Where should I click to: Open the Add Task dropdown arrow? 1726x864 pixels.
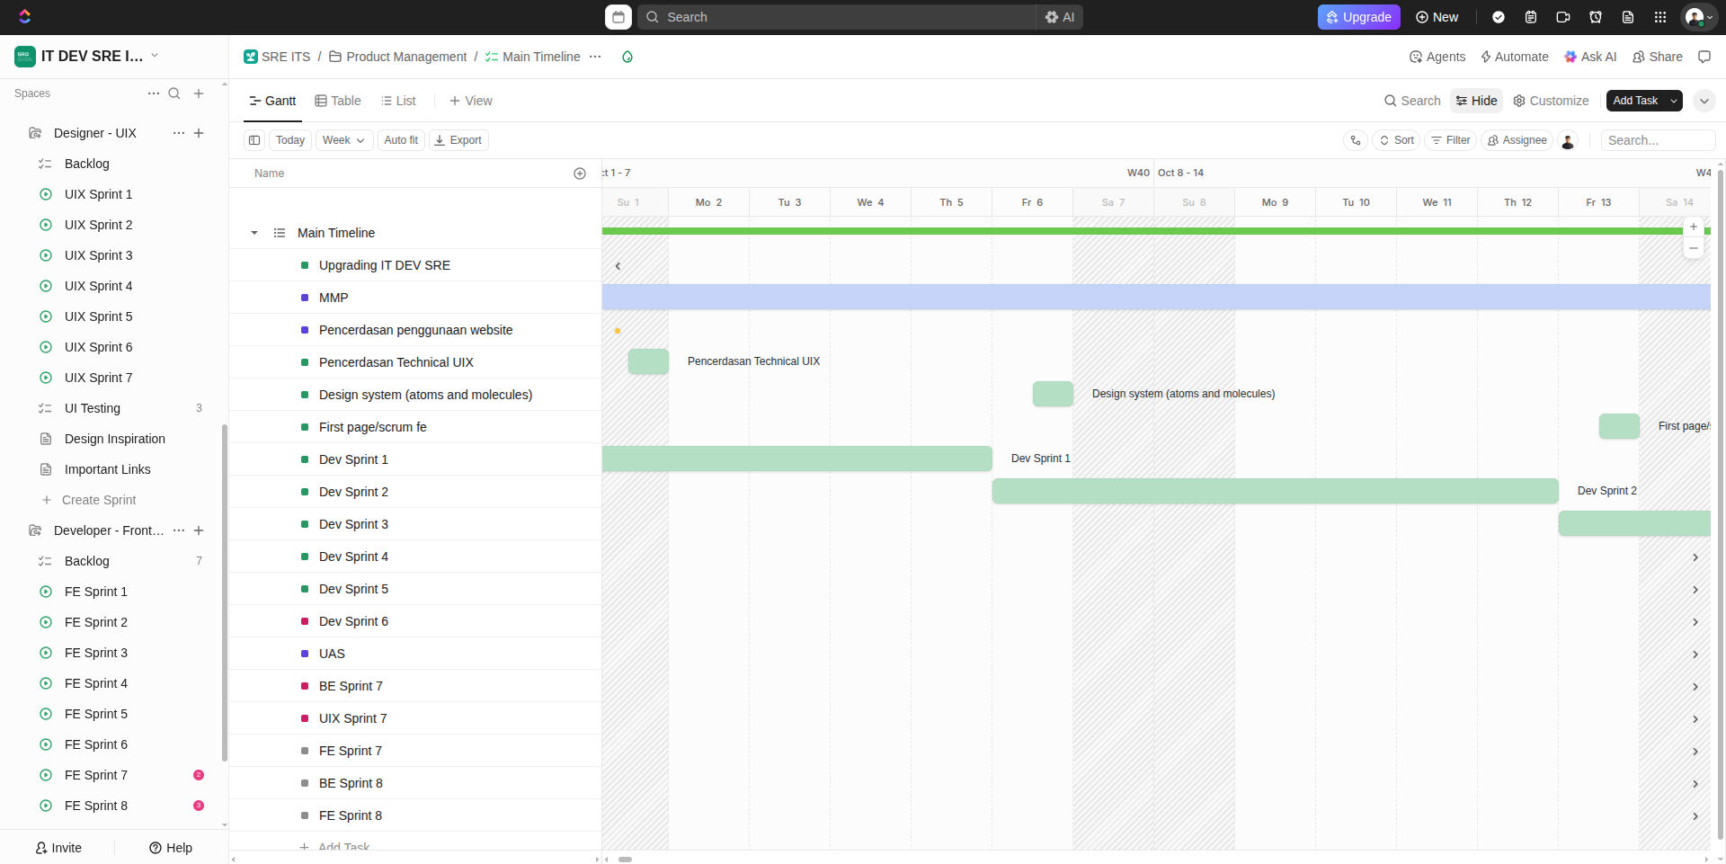(1674, 101)
